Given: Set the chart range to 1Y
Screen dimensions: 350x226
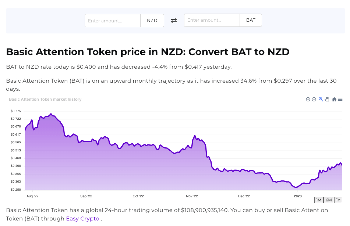Looking at the screenshot, I should (x=338, y=200).
